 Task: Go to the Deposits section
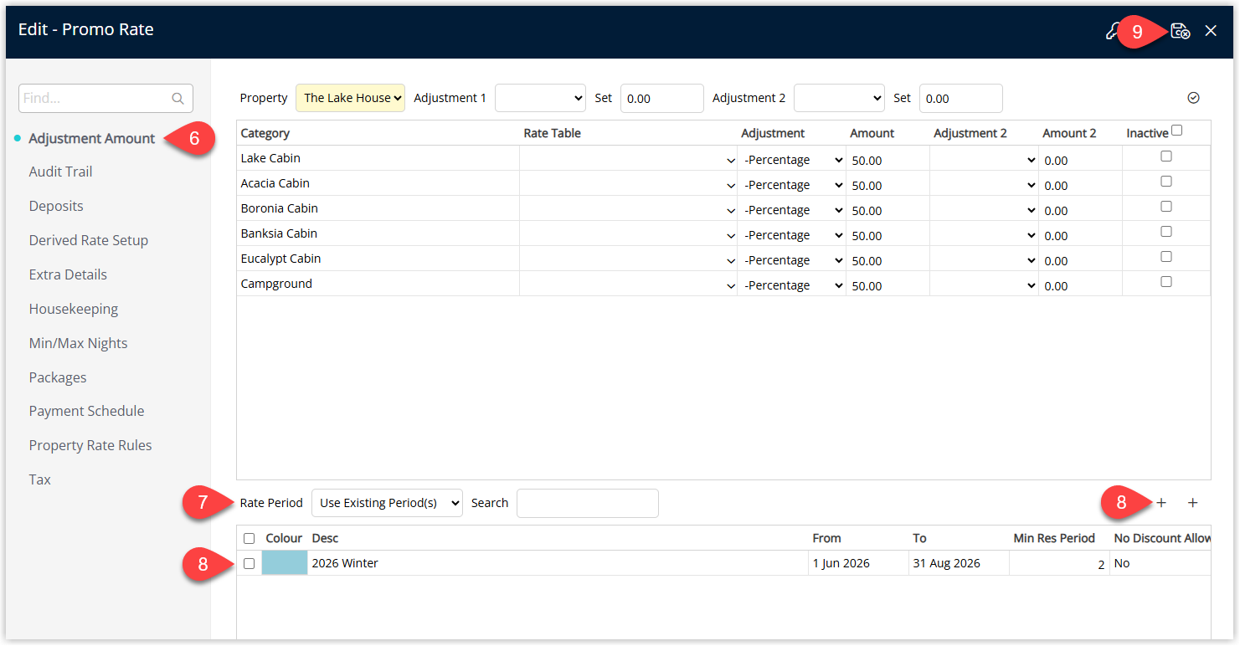56,206
